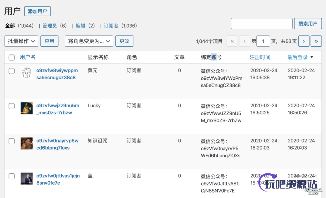
Task: Click the 1,044个项目 item count text
Action: click(209, 41)
